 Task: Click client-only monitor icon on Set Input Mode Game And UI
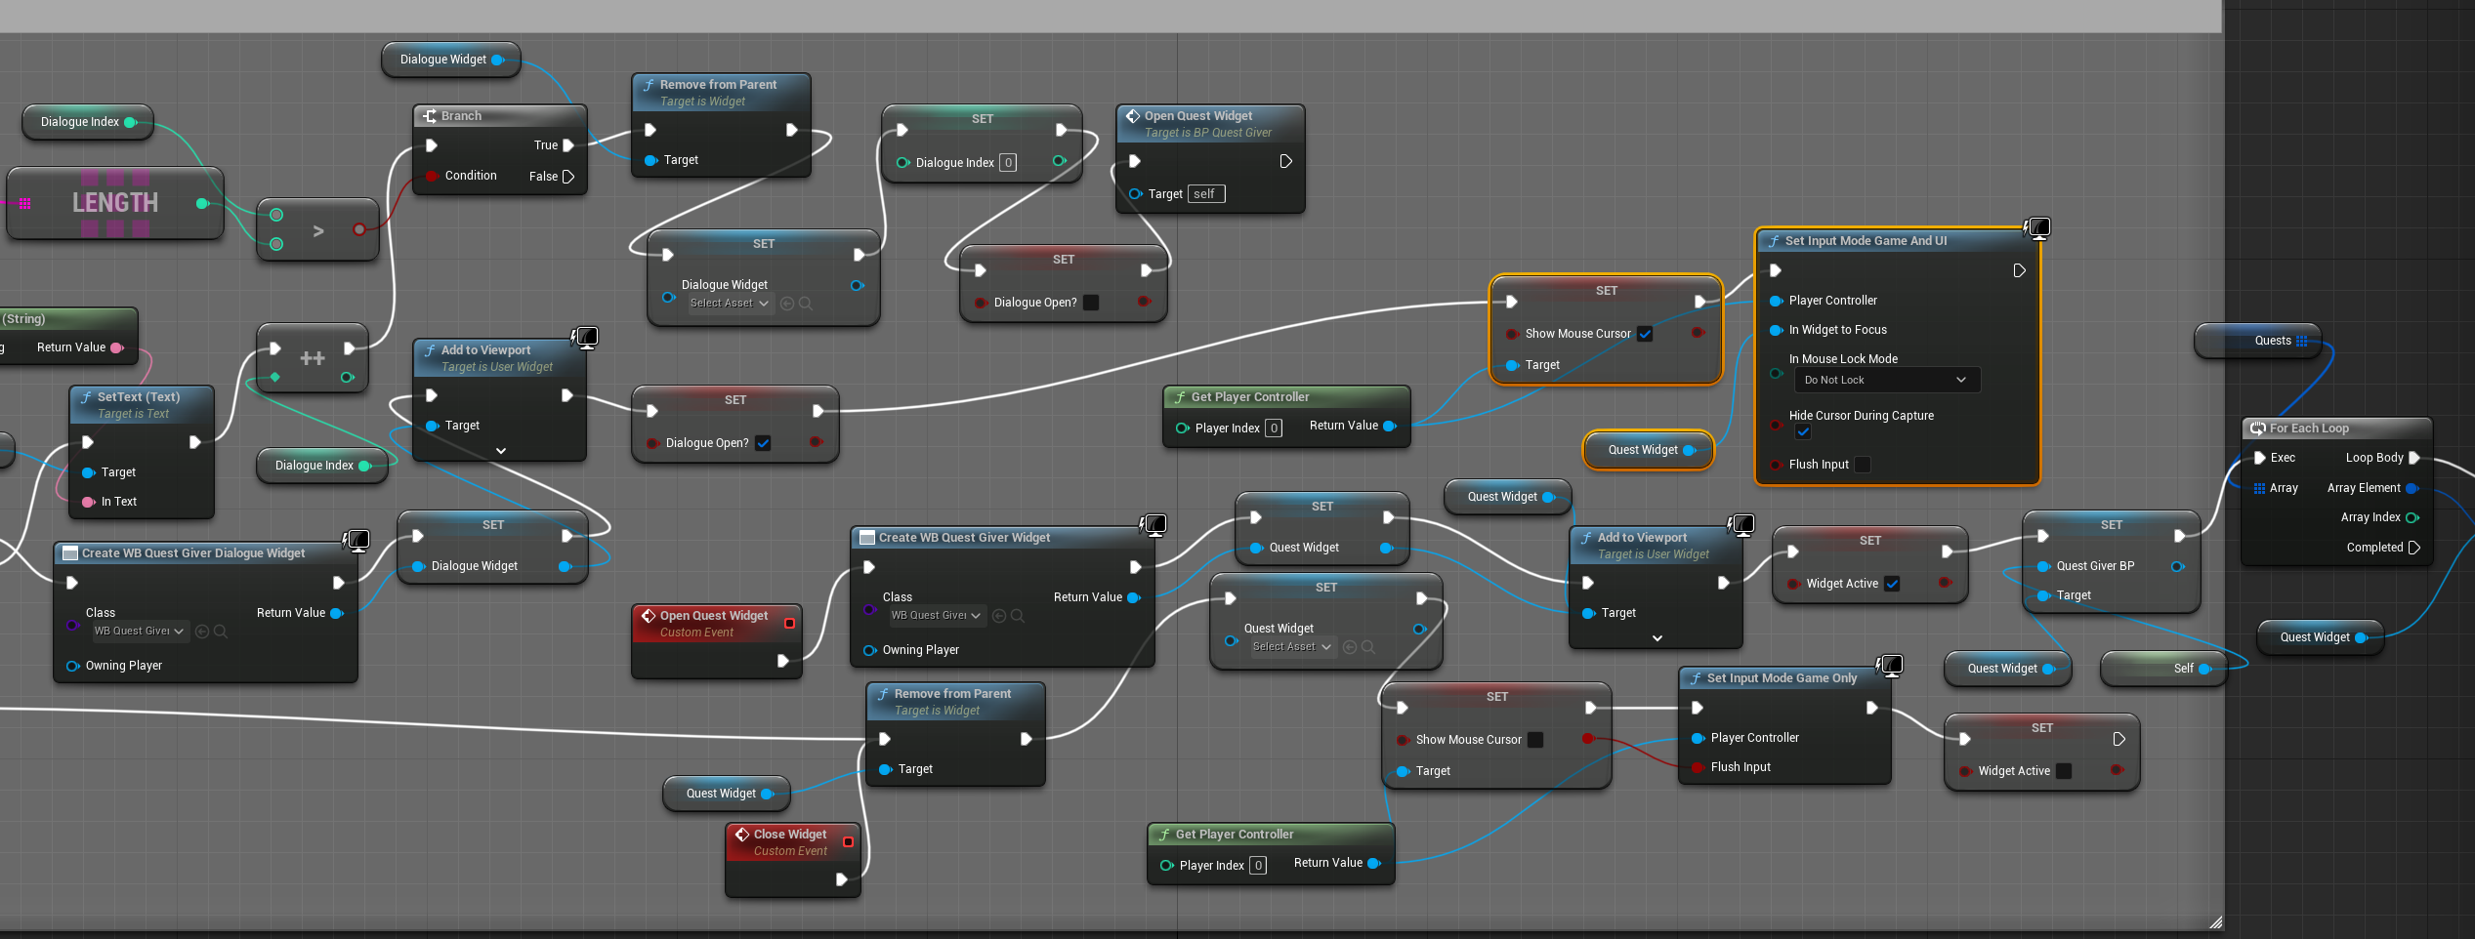click(2037, 228)
